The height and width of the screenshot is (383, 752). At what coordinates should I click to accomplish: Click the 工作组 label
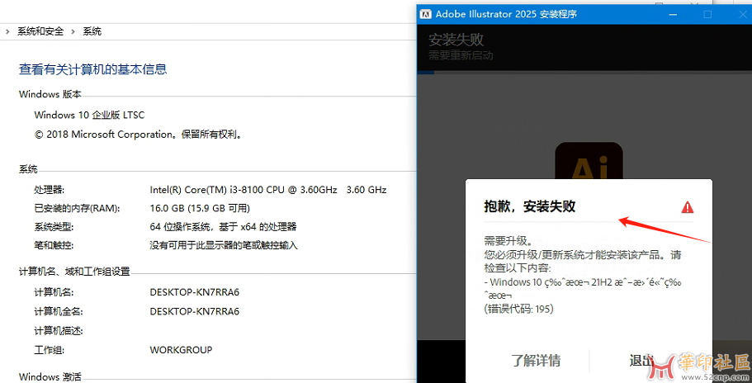coord(49,350)
